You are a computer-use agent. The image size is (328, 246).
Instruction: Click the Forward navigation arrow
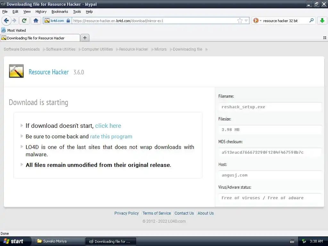[14, 20]
